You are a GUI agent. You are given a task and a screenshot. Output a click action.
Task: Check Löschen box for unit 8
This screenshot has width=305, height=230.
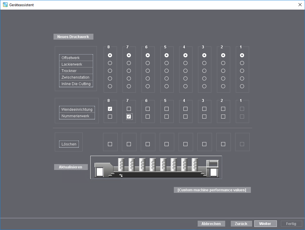tap(110, 144)
